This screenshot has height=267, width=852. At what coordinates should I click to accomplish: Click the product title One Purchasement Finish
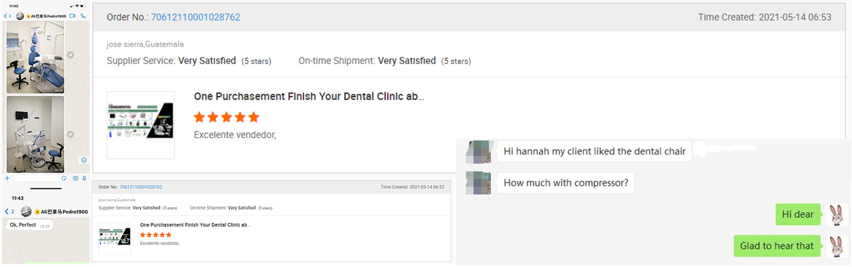point(309,96)
